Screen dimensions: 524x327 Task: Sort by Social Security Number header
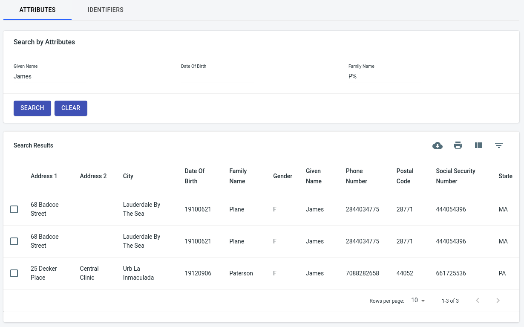pyautogui.click(x=455, y=176)
